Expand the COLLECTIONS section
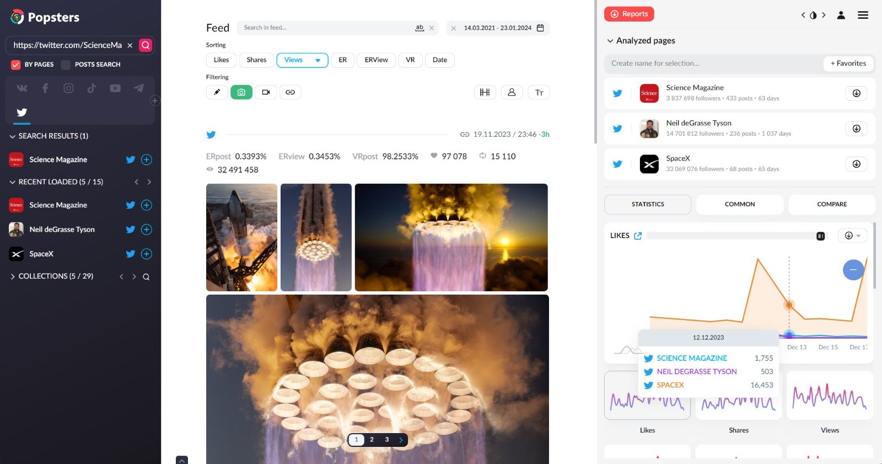Screen dimensions: 882x464 click(x=13, y=276)
